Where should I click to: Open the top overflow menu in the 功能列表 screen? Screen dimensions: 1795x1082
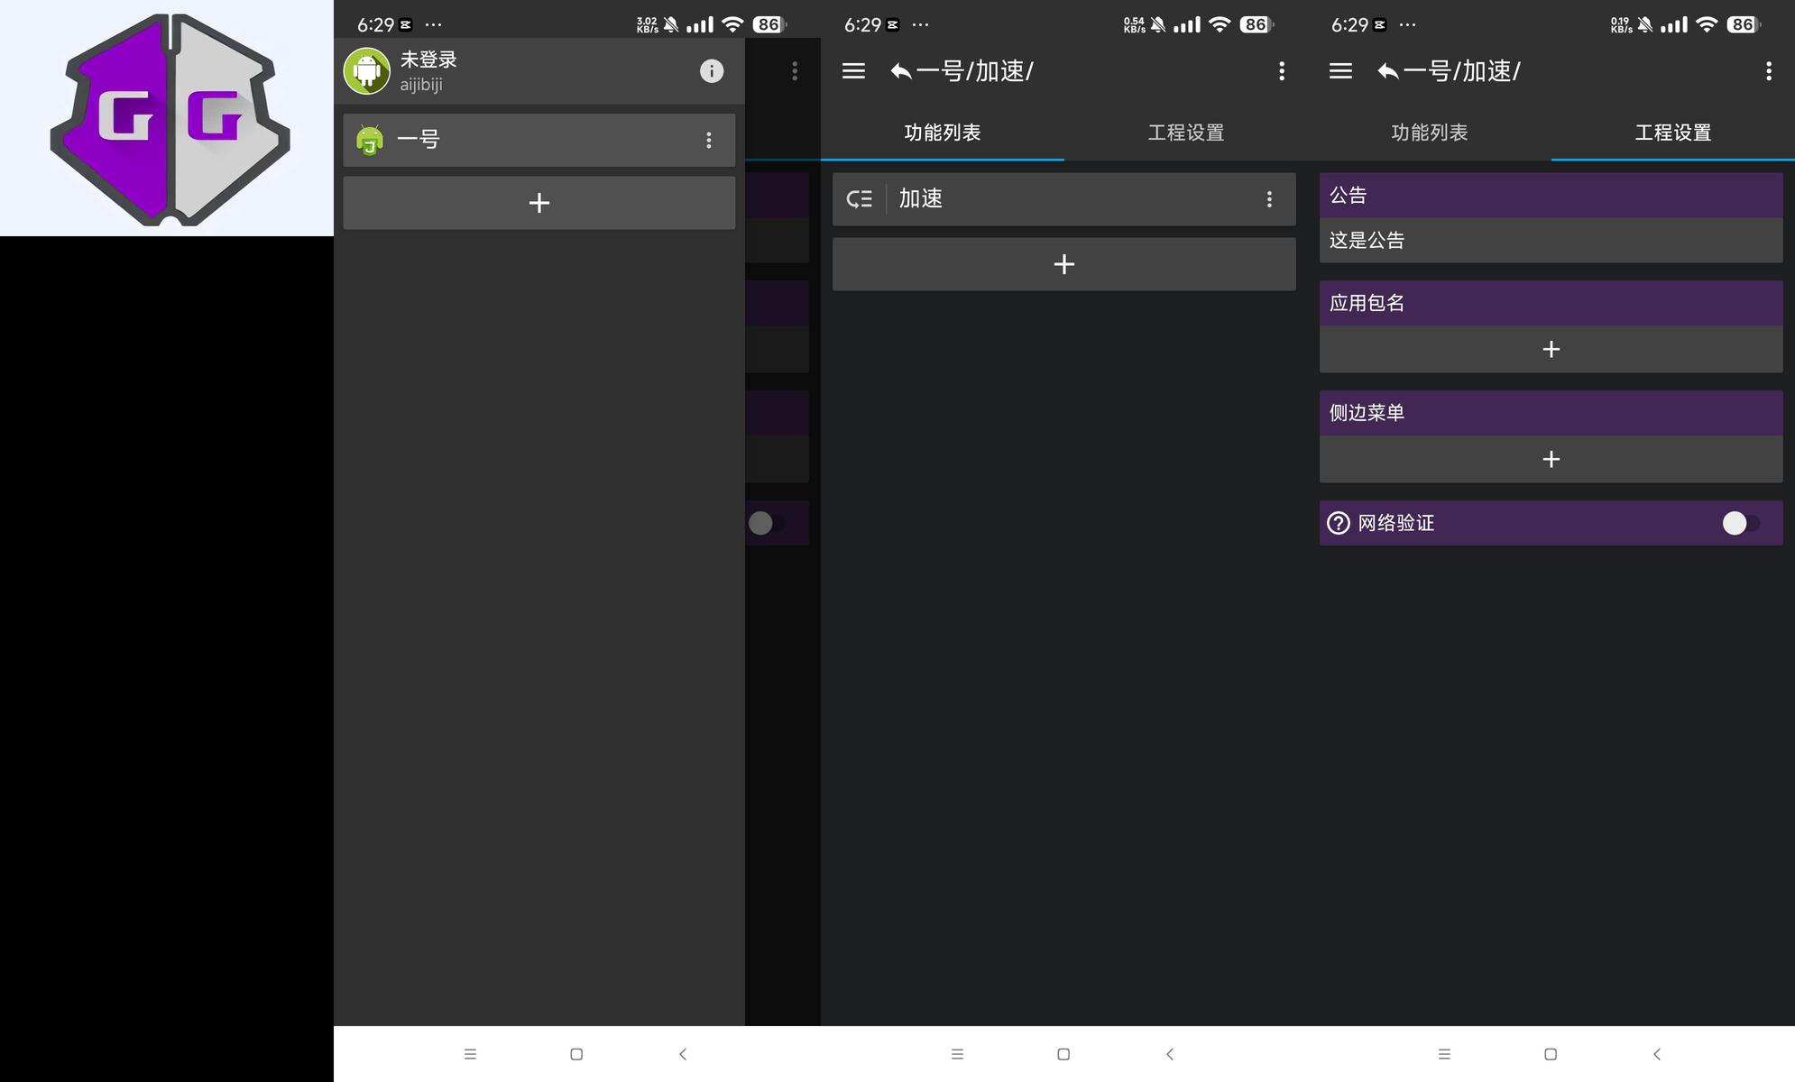[1282, 71]
